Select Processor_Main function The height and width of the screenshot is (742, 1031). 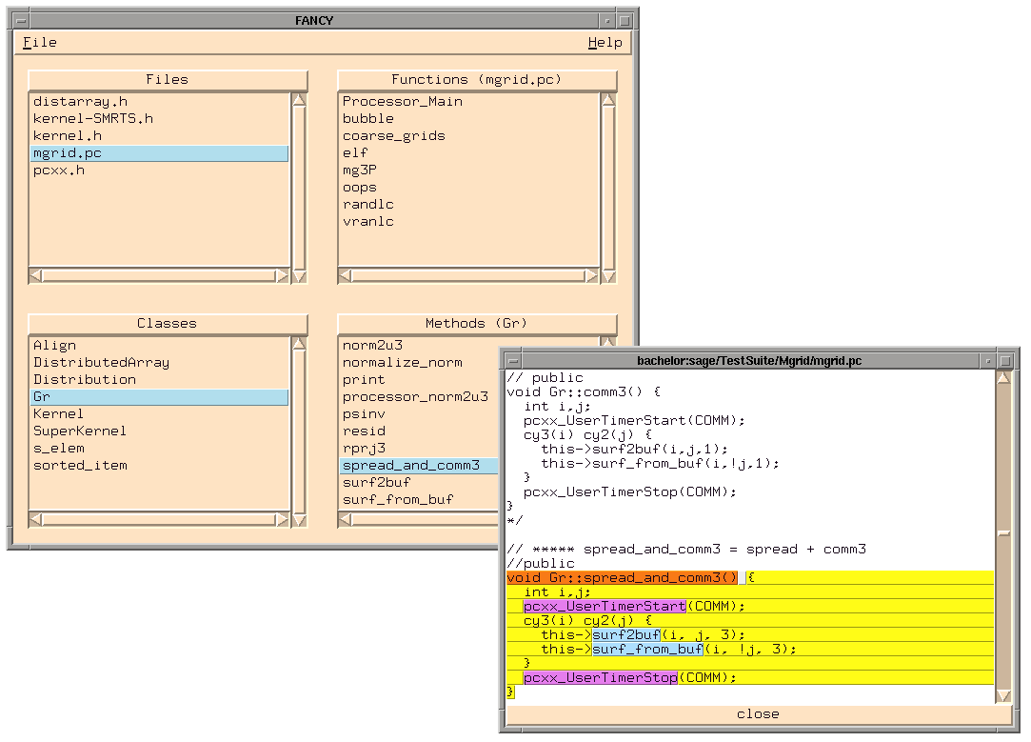(468, 102)
